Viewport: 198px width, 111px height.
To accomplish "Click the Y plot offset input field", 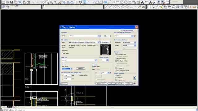I will coord(68,79).
